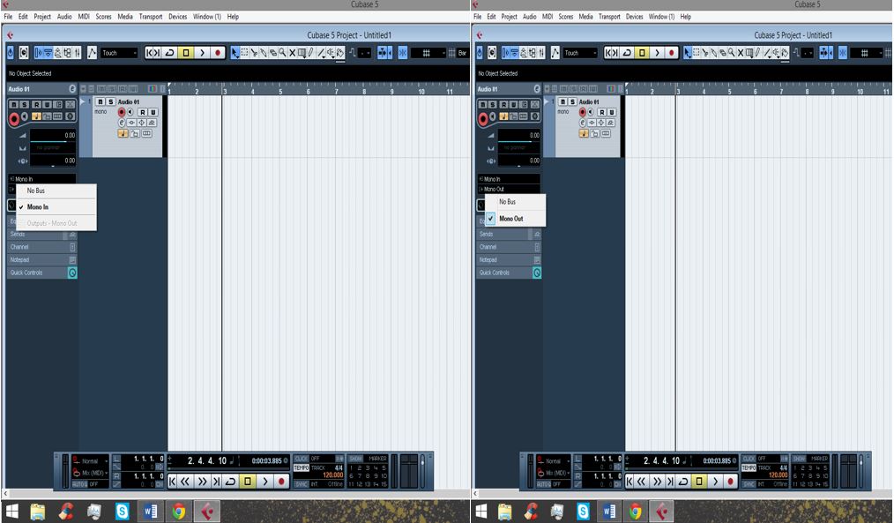Toggle Mute on Audio 01 track, left window

100,101
